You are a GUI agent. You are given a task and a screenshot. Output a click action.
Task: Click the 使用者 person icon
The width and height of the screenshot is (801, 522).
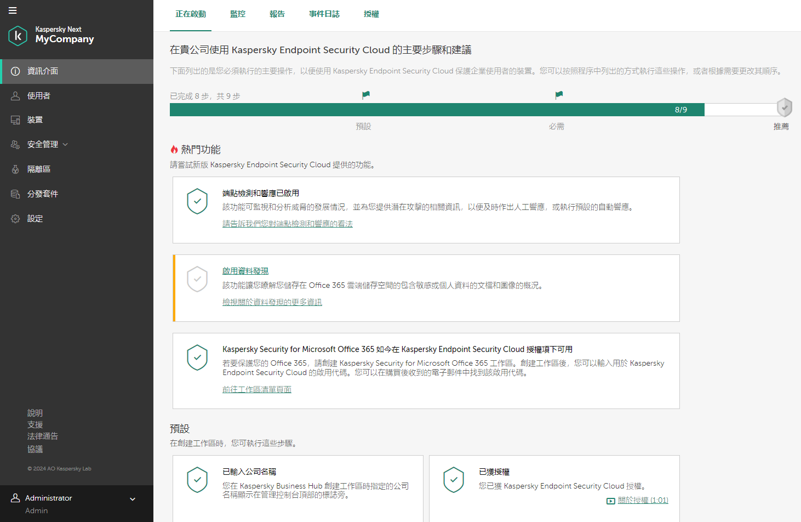15,96
